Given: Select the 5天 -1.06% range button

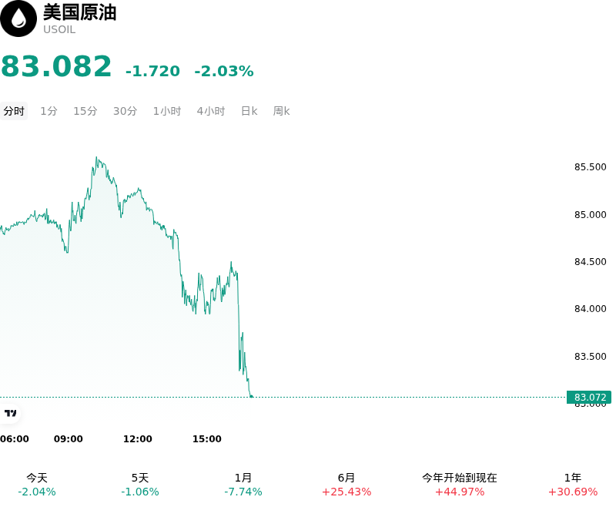Looking at the screenshot, I should (140, 485).
